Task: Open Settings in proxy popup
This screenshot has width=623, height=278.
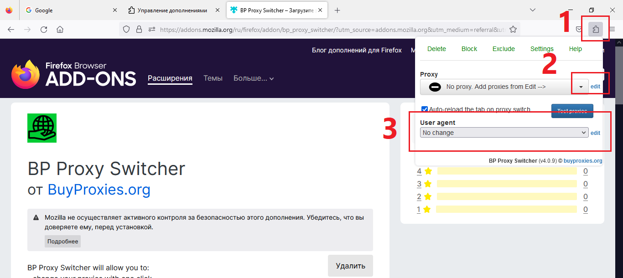Action: (542, 49)
